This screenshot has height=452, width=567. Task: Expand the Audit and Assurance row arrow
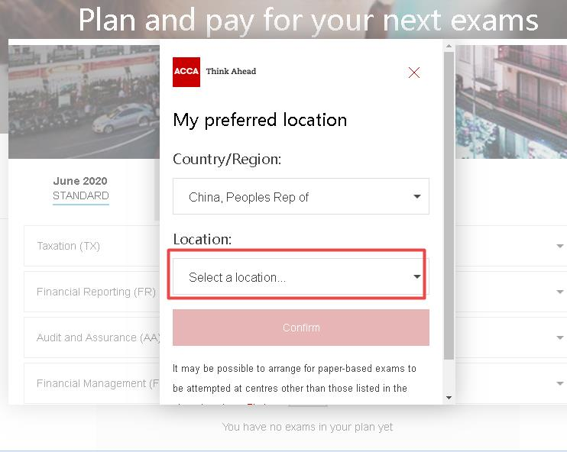coord(560,337)
